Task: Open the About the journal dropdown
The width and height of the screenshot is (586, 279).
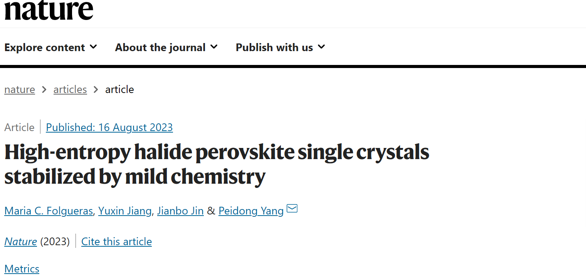Action: [166, 47]
